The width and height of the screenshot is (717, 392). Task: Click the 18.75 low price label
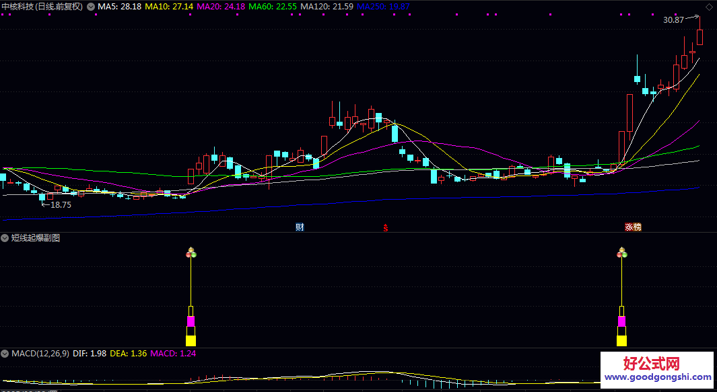pyautogui.click(x=61, y=205)
